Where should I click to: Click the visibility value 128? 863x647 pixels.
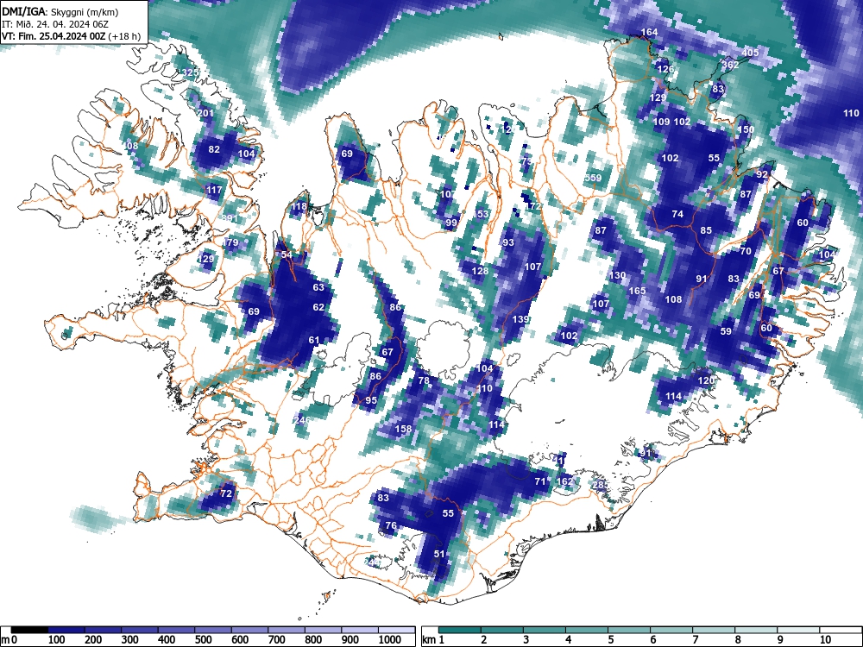tap(480, 271)
